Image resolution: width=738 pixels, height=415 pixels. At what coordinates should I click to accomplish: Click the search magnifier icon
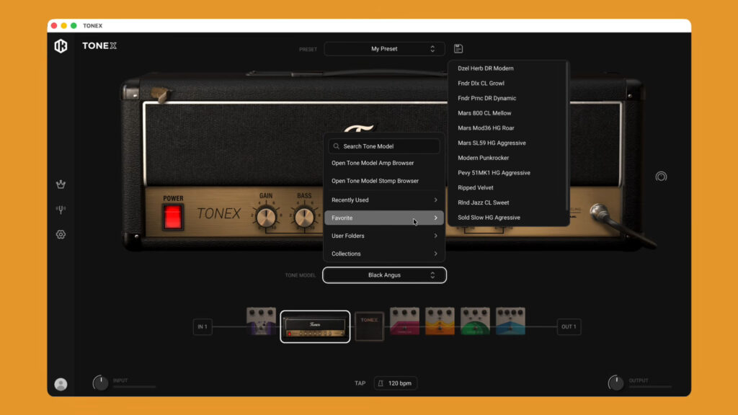click(336, 146)
